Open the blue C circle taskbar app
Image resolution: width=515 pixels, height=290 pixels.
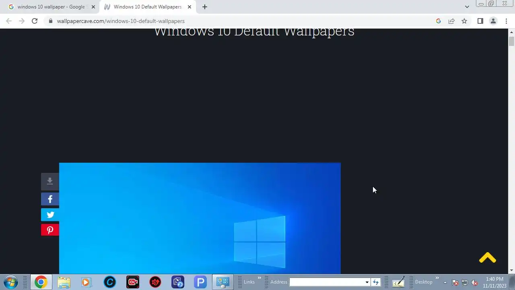(109, 282)
